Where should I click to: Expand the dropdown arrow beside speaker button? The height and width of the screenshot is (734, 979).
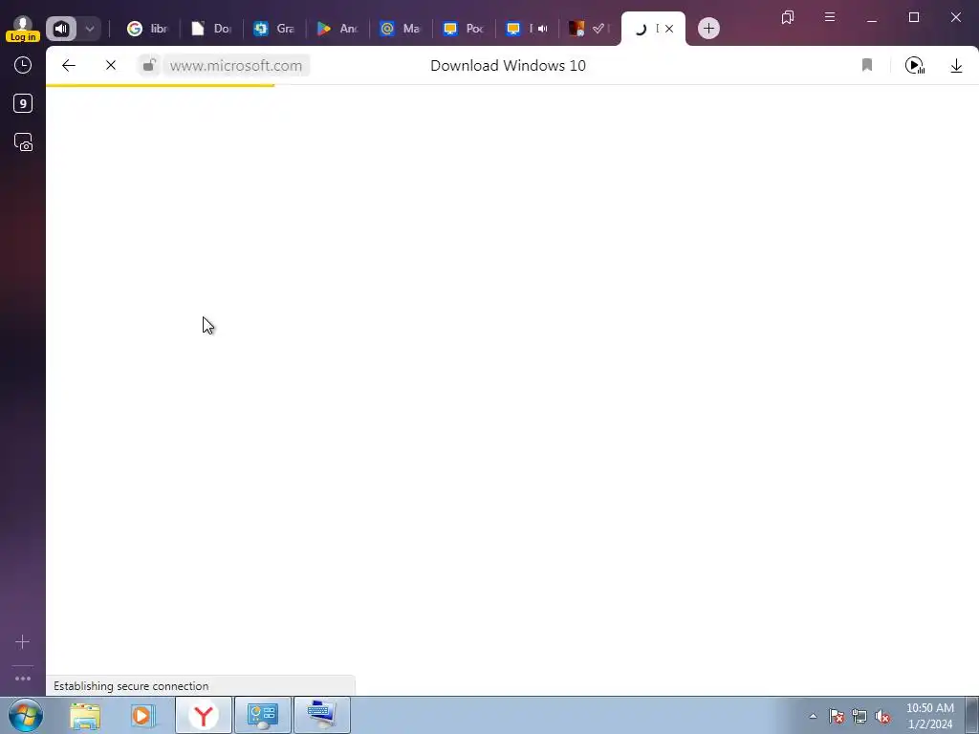[89, 29]
